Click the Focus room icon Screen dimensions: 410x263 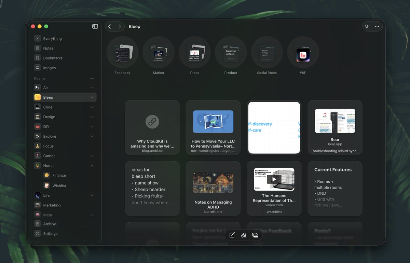point(38,146)
